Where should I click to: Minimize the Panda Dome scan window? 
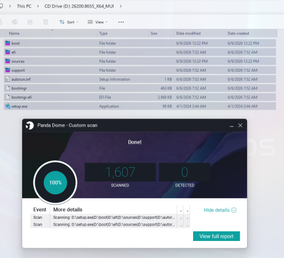pos(232,126)
